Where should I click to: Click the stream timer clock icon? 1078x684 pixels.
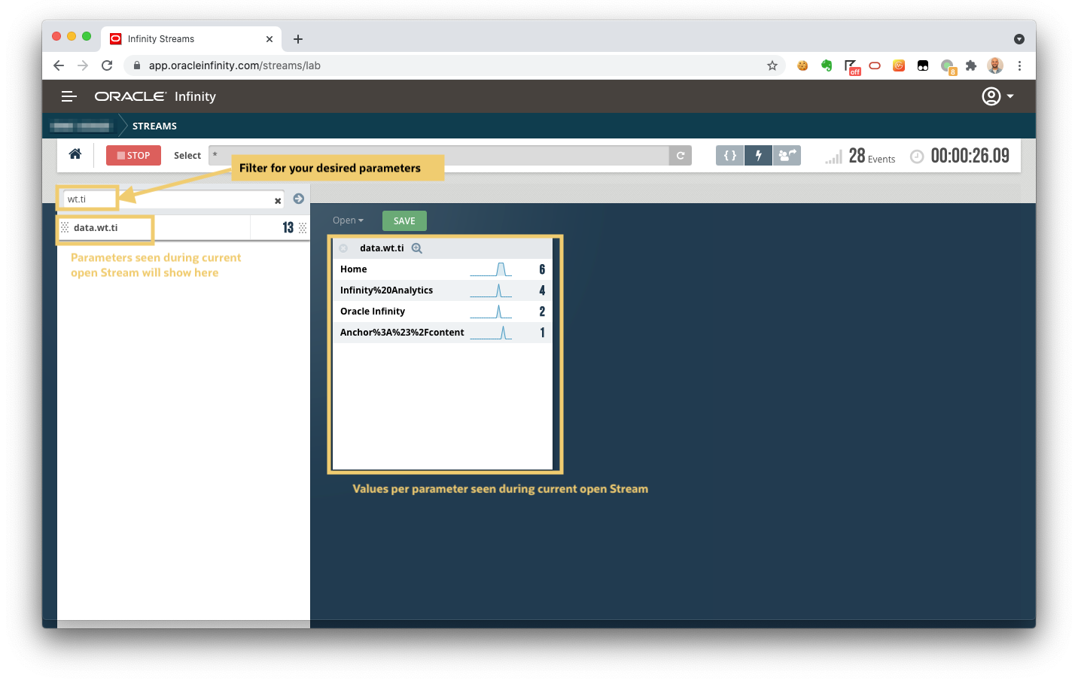point(917,157)
